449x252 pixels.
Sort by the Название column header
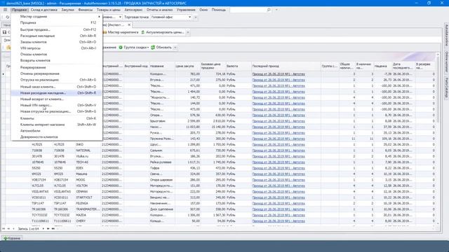click(x=162, y=66)
